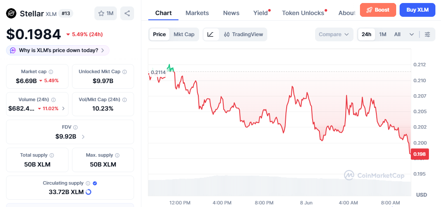Viewport: 441px width, 207px height.
Task: Show FDV info icon
Action: click(x=75, y=127)
